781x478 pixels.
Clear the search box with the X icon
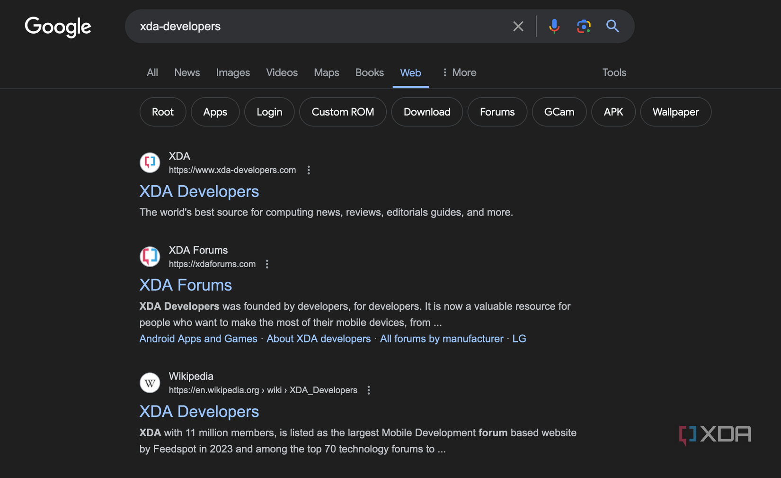pyautogui.click(x=518, y=26)
